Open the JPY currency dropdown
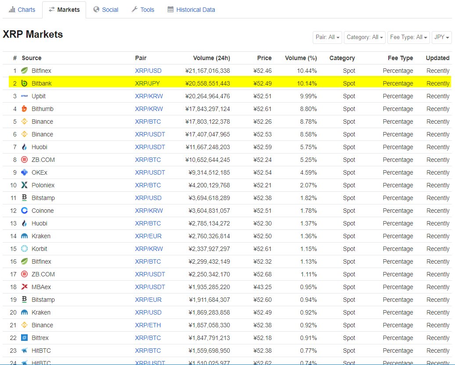Screen dimensions: 455x365 click(x=442, y=37)
